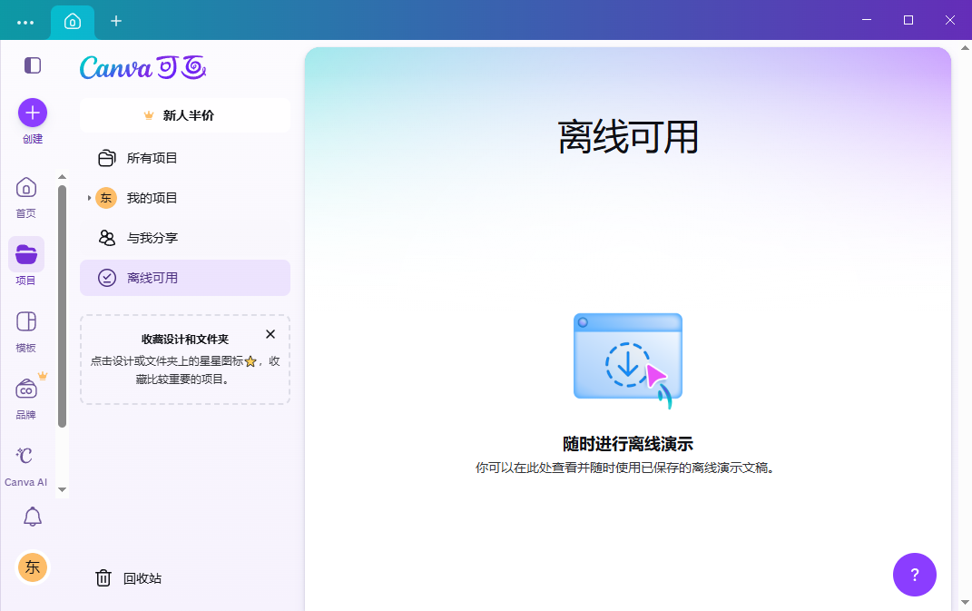Open the purple help question button
This screenshot has height=611, width=972.
click(914, 575)
